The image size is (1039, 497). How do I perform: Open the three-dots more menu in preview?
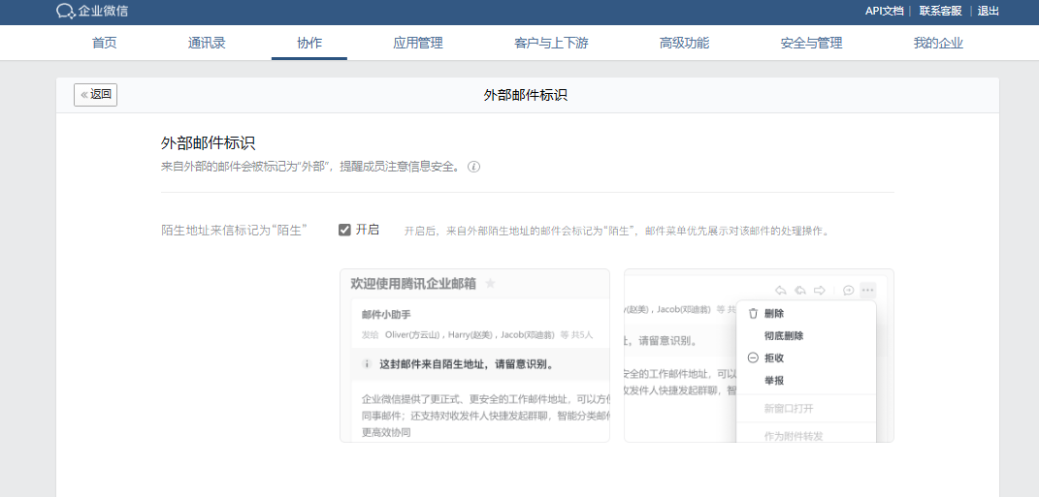[867, 290]
